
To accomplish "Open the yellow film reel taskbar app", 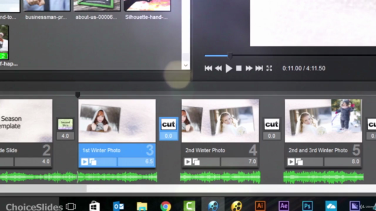I will [x=236, y=206].
